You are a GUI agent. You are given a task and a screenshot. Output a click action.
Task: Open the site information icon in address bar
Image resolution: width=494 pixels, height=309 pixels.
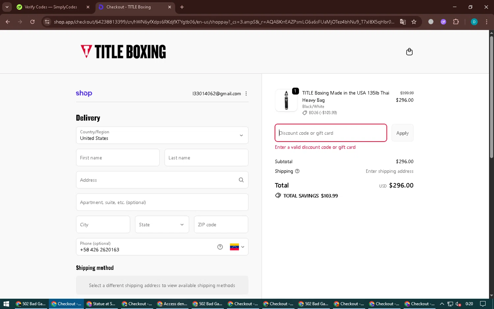(47, 22)
